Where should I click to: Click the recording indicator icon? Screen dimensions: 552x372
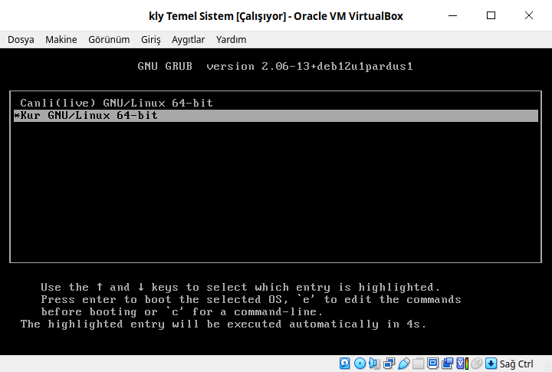(x=447, y=364)
